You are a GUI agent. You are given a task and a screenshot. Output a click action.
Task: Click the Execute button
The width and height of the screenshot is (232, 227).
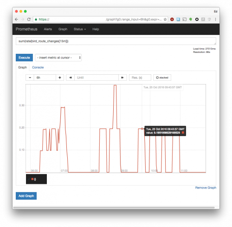click(x=24, y=58)
